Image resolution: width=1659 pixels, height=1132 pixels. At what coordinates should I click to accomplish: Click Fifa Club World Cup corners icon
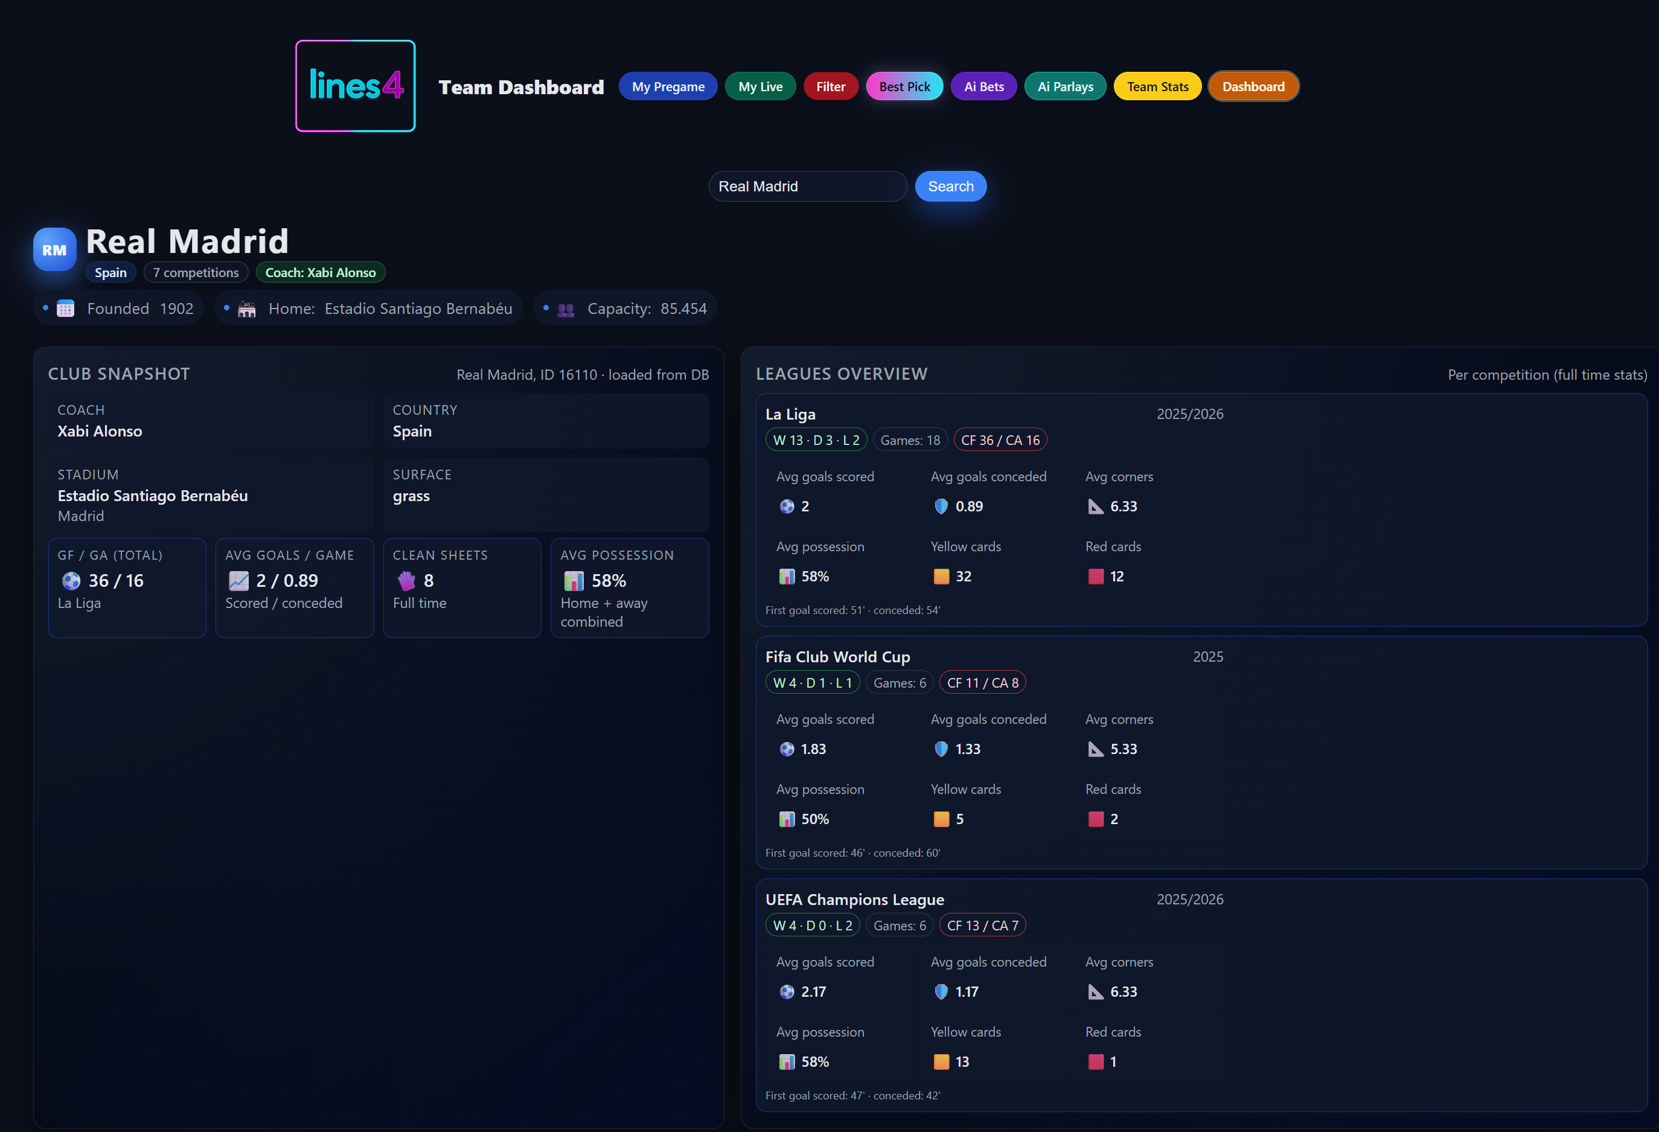point(1095,749)
